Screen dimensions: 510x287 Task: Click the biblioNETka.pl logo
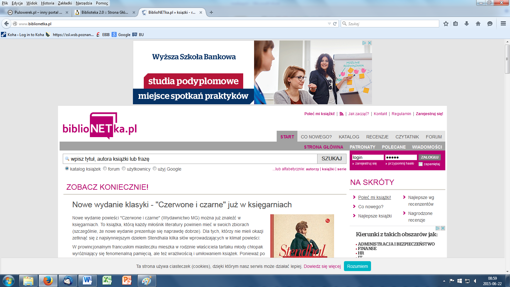(100, 126)
